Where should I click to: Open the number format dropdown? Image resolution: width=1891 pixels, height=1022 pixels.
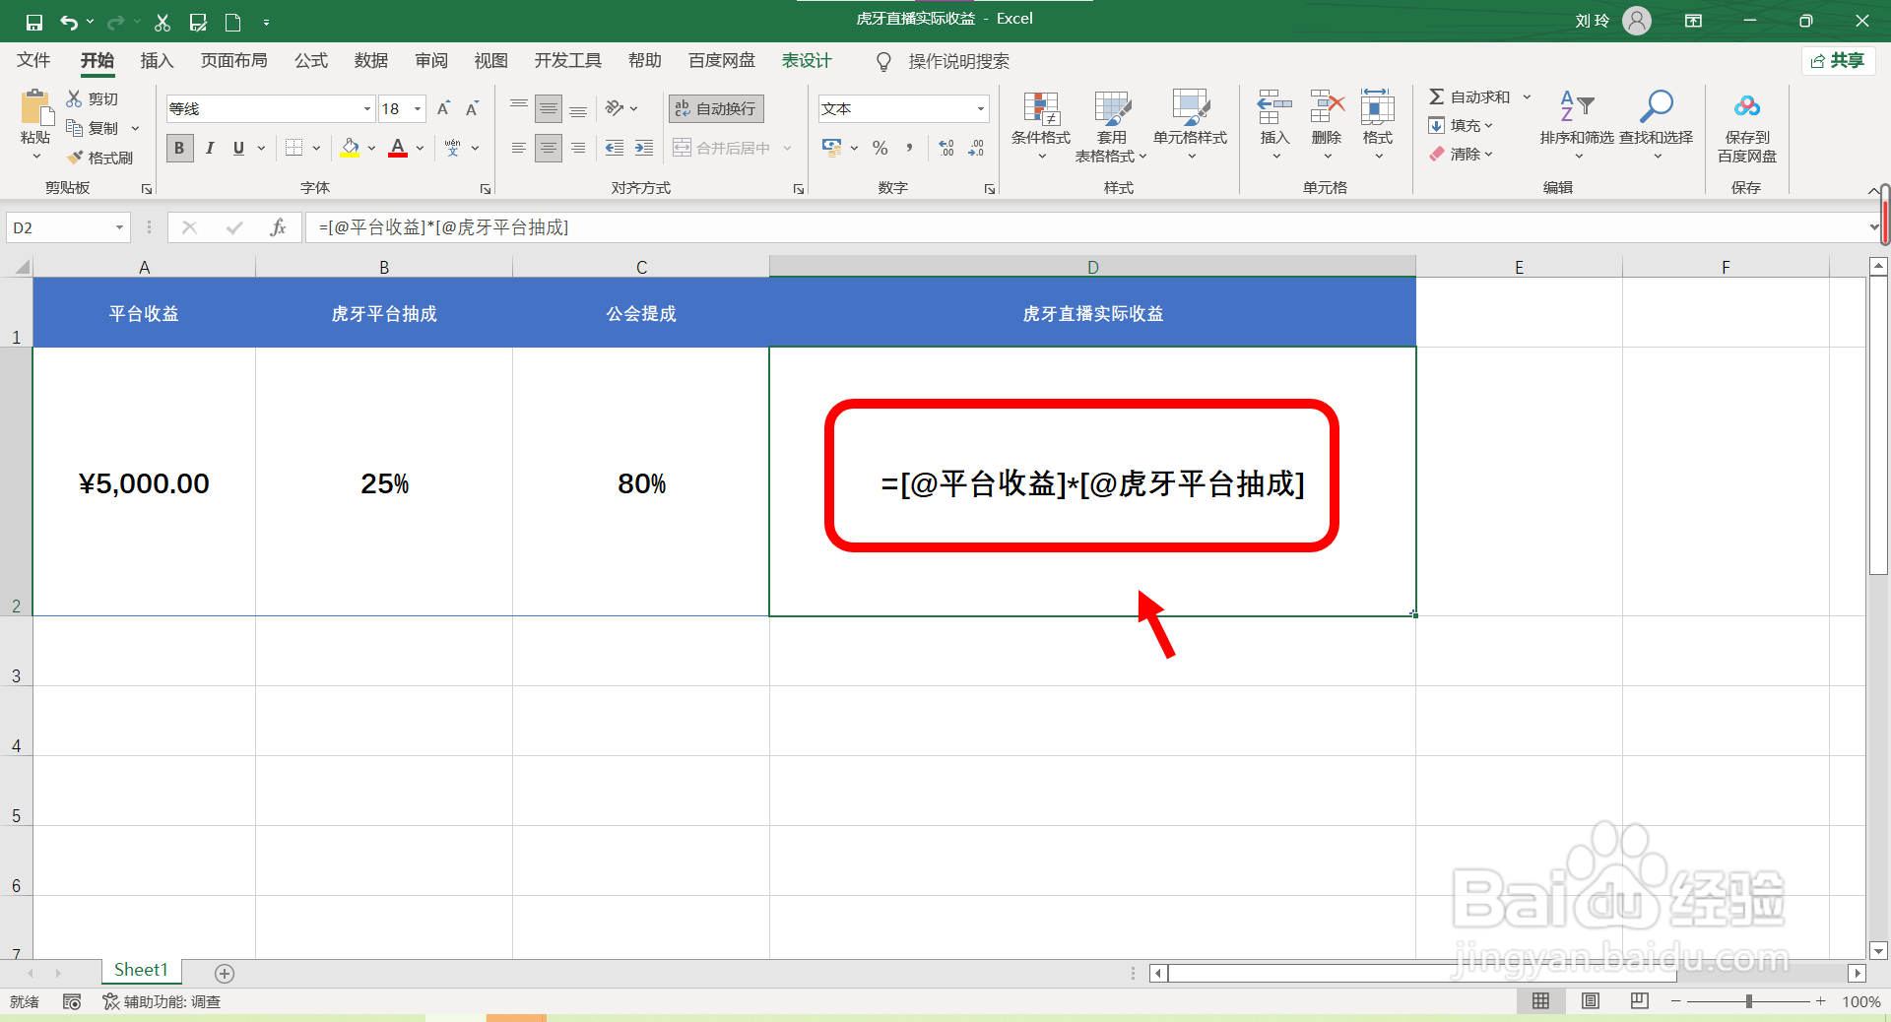click(981, 108)
